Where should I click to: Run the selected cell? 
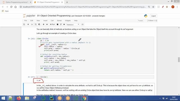coord(53,24)
